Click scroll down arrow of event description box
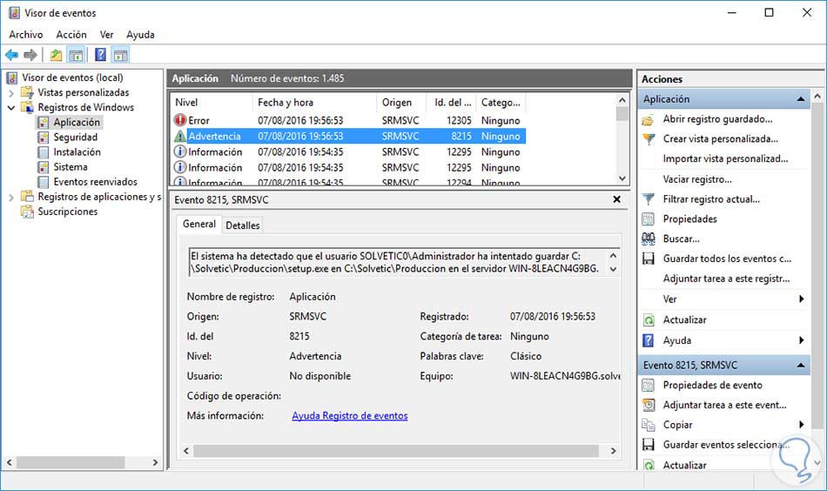 pos(613,269)
